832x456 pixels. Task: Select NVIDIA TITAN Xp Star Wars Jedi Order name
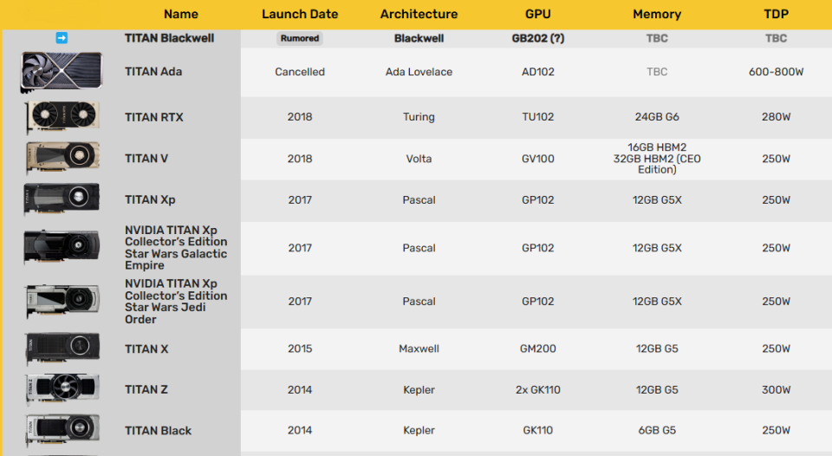point(176,302)
